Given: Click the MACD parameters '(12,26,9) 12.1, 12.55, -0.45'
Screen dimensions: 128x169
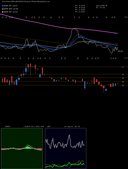Looking at the screenshot, I should [34, 126].
